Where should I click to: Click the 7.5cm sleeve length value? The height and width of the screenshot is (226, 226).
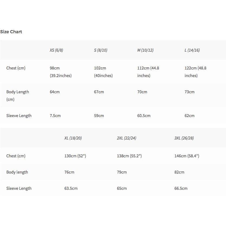point(55,116)
